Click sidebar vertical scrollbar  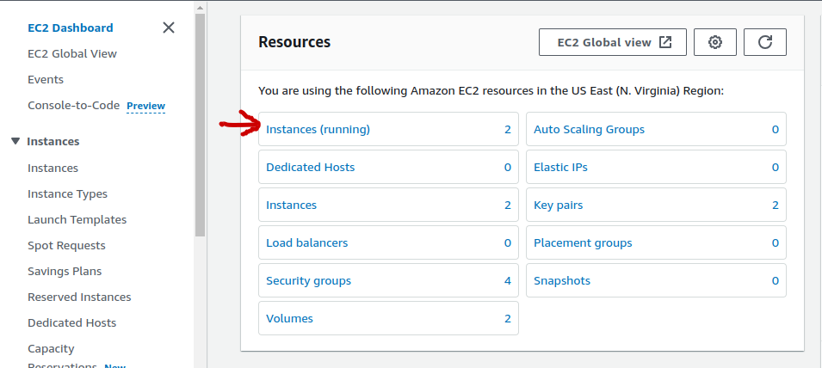point(200,125)
